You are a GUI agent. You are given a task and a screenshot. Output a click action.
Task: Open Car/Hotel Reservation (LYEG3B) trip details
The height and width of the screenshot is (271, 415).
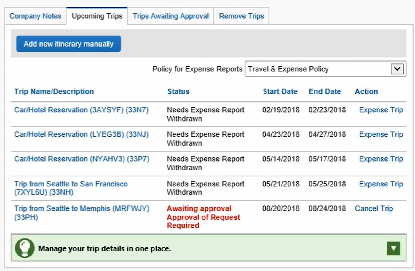click(x=81, y=134)
